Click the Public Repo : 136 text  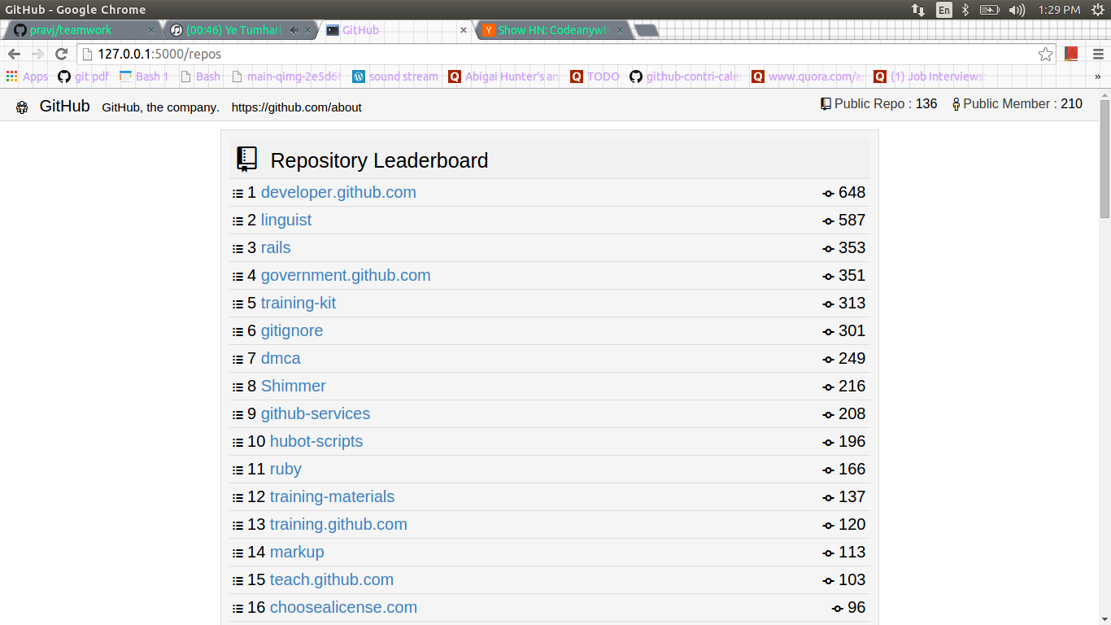click(x=886, y=104)
